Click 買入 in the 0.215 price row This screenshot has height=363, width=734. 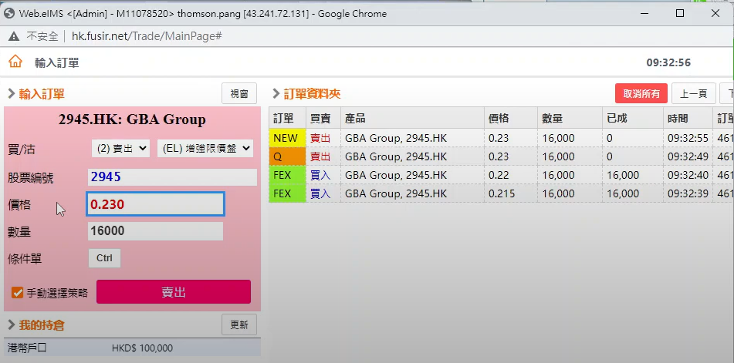(320, 193)
